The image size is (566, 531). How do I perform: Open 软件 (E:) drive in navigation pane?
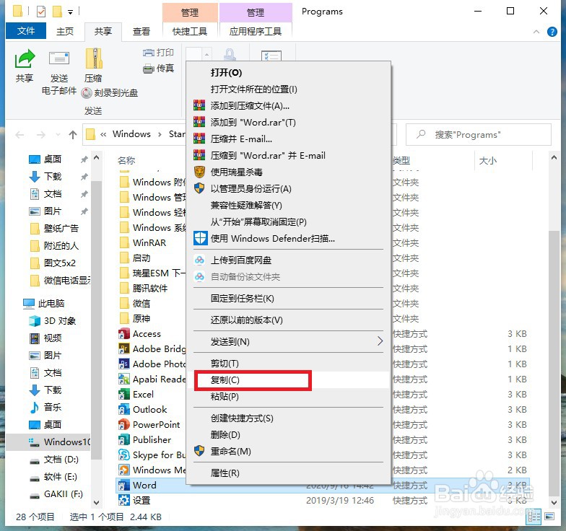pyautogui.click(x=53, y=476)
